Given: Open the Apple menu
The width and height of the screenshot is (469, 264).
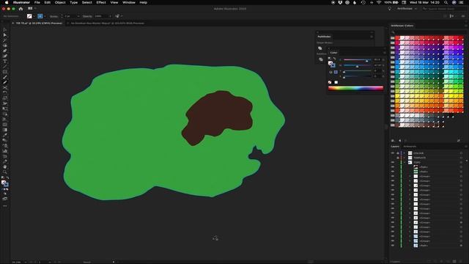Looking at the screenshot, I should point(7,2).
